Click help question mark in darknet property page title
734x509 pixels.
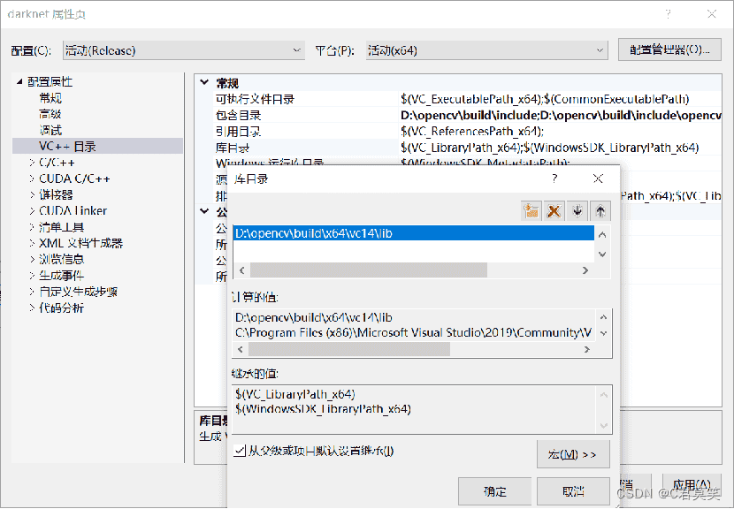[668, 14]
